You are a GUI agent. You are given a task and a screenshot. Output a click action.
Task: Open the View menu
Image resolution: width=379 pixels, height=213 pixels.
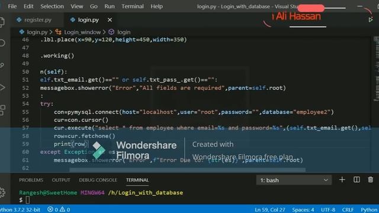77,7
